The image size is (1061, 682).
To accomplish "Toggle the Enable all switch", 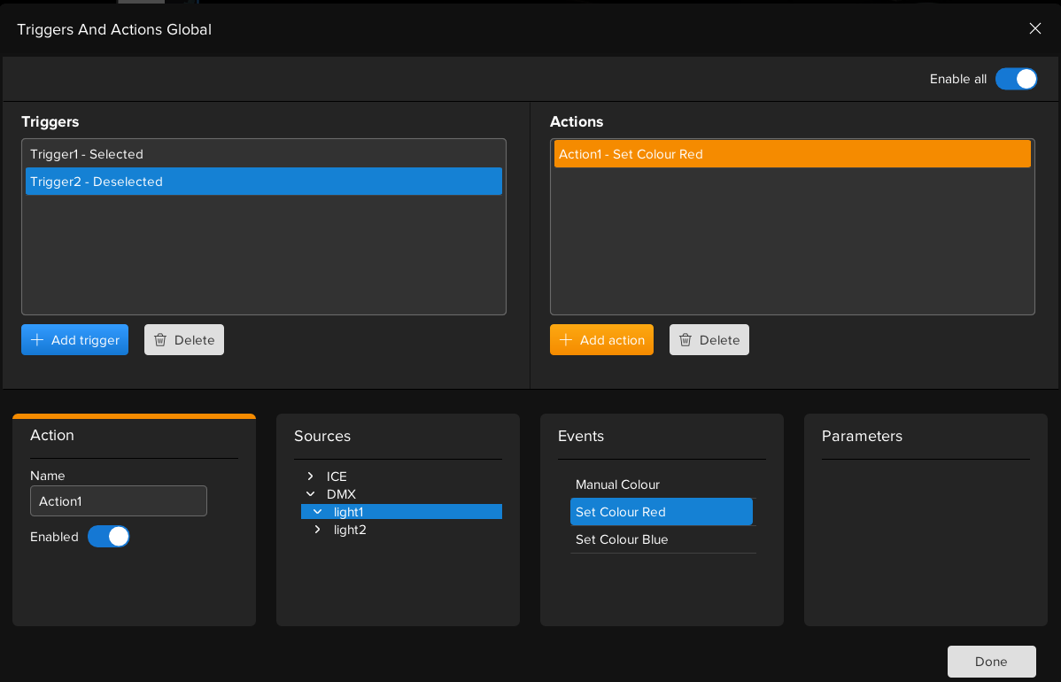I will 1016,79.
